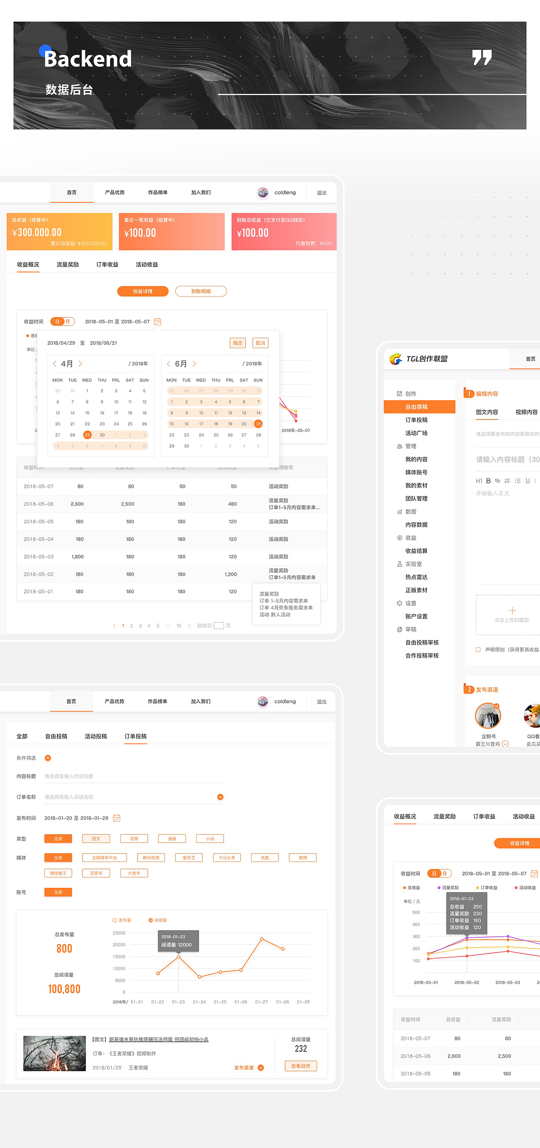Click next page arrow in table pagination
Viewport: 540px width, 1148px height.
pyautogui.click(x=189, y=626)
